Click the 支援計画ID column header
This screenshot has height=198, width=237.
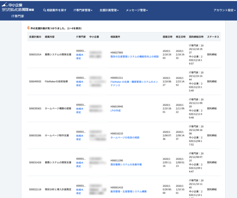[35, 37]
